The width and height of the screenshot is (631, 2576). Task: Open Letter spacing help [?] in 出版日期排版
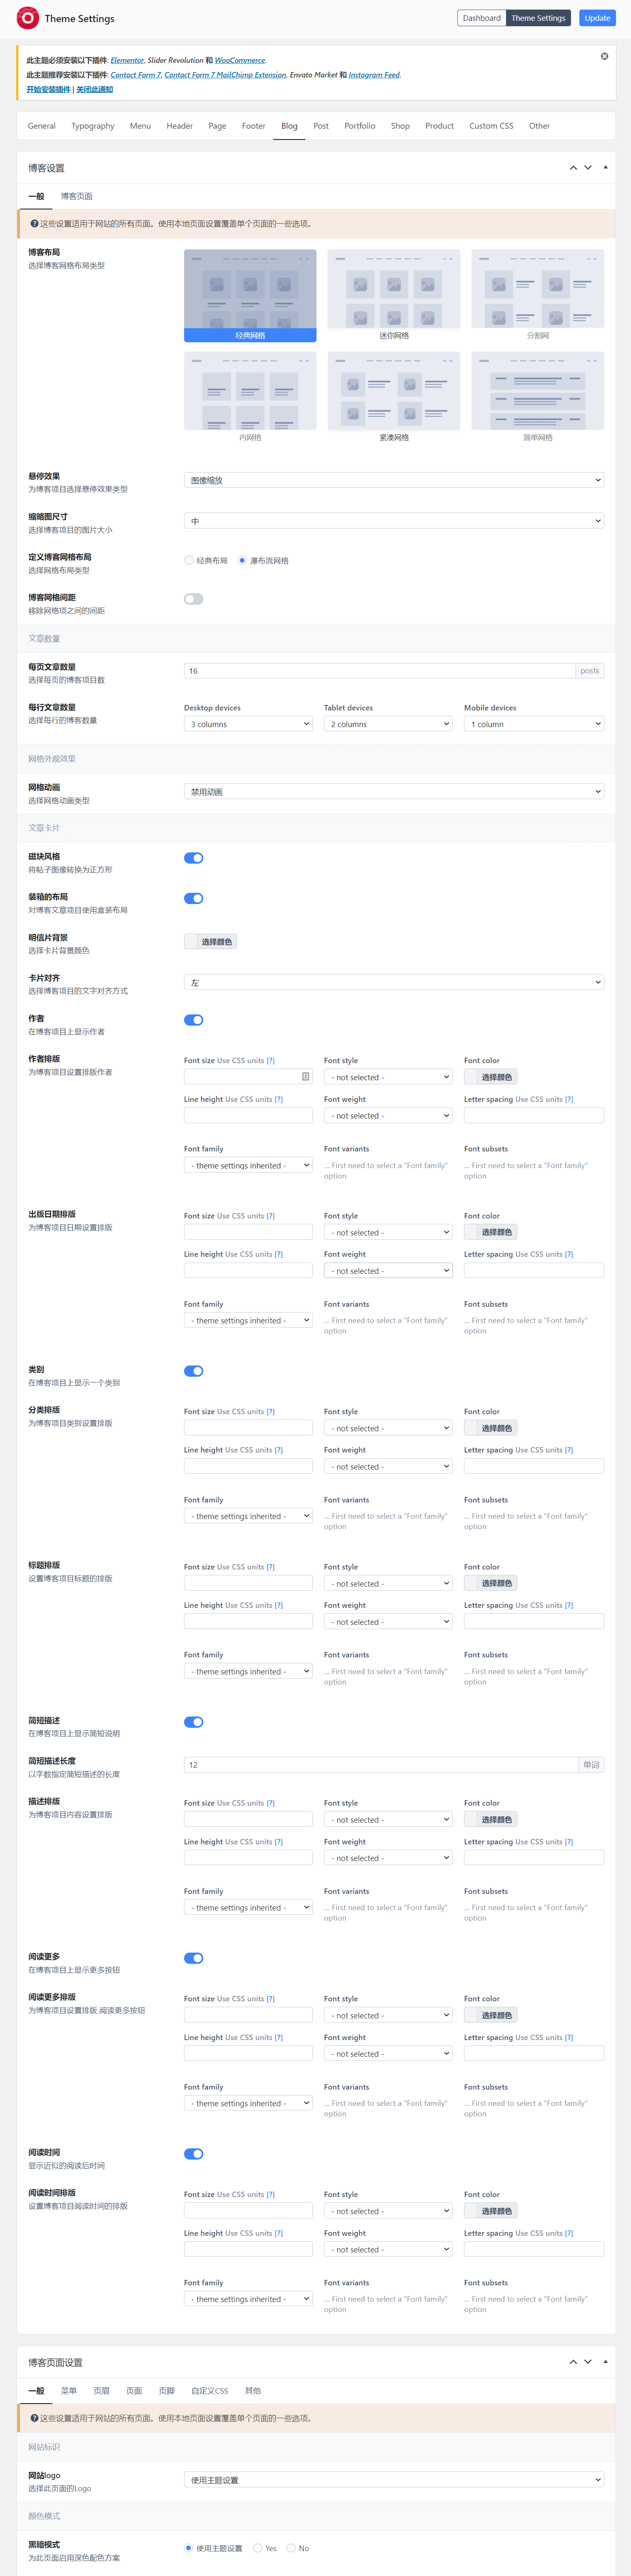tap(569, 1254)
